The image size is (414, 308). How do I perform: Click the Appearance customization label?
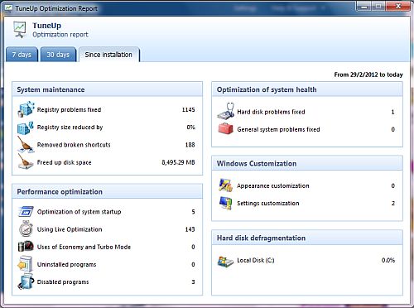pos(273,186)
